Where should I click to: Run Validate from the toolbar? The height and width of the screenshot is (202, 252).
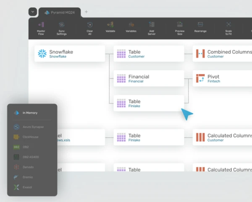click(110, 27)
